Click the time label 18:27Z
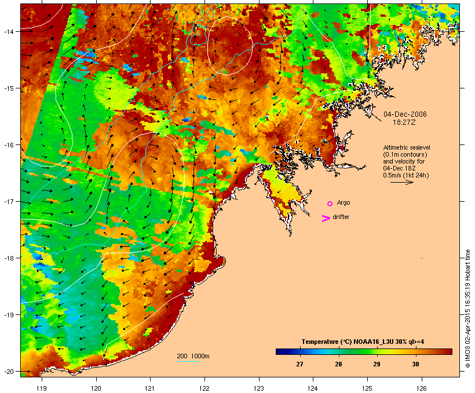The width and height of the screenshot is (475, 393). click(x=404, y=123)
